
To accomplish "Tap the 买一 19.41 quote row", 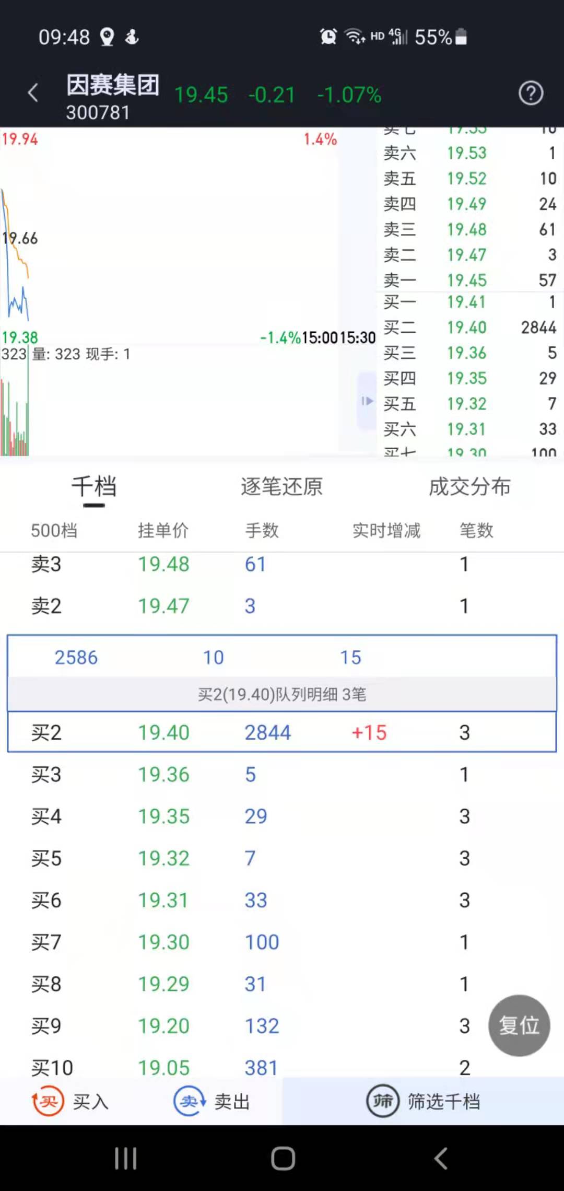I will (x=470, y=302).
